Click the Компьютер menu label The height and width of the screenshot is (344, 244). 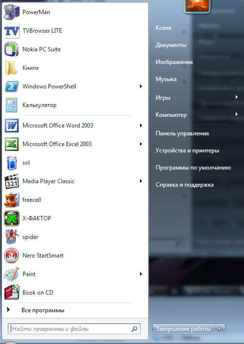pyautogui.click(x=171, y=115)
